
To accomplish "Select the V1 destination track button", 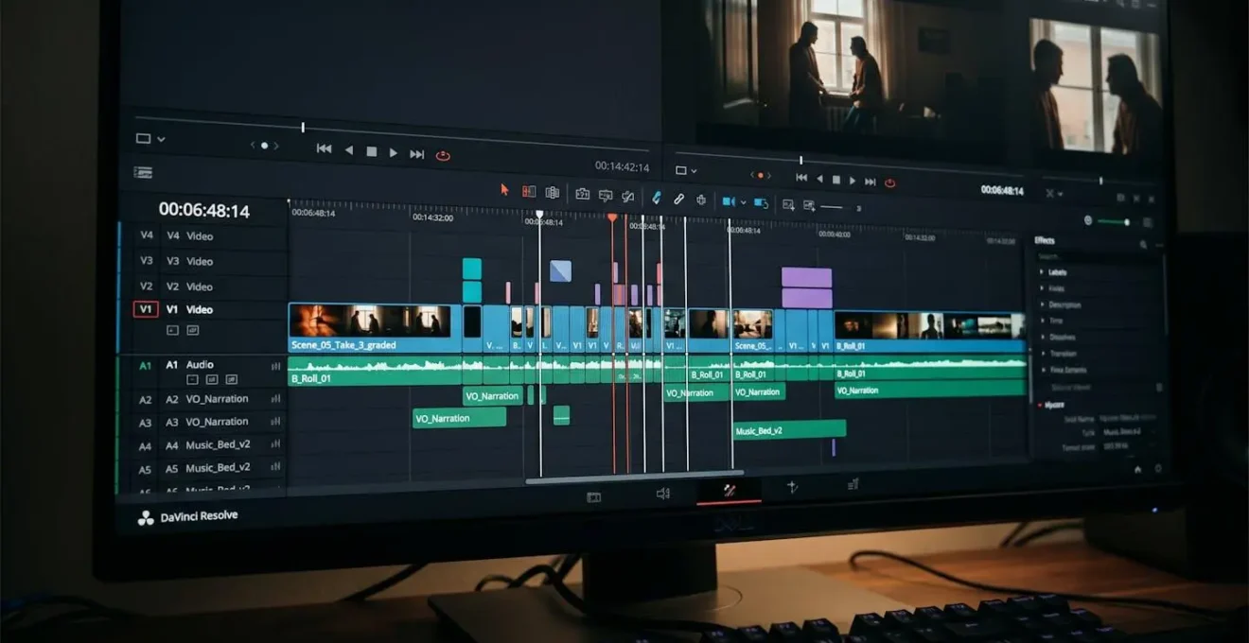I will (x=146, y=309).
